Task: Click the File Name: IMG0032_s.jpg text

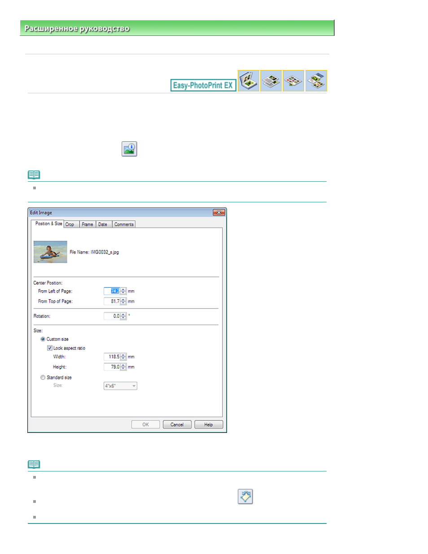Action: pyautogui.click(x=94, y=252)
